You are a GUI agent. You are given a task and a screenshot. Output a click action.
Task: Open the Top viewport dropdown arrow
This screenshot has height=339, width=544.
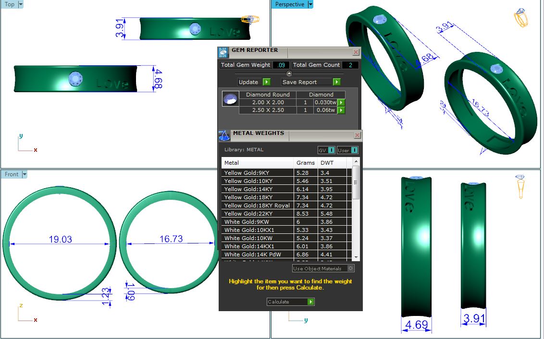(20, 4)
